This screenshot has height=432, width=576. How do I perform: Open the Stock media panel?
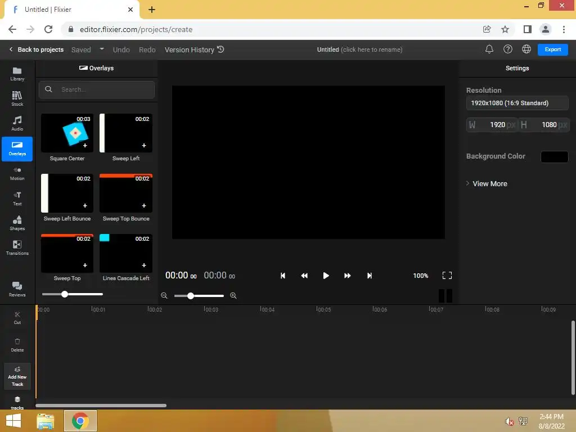(x=17, y=98)
